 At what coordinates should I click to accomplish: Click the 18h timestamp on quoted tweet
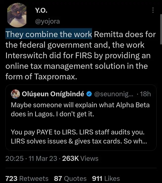(x=145, y=94)
